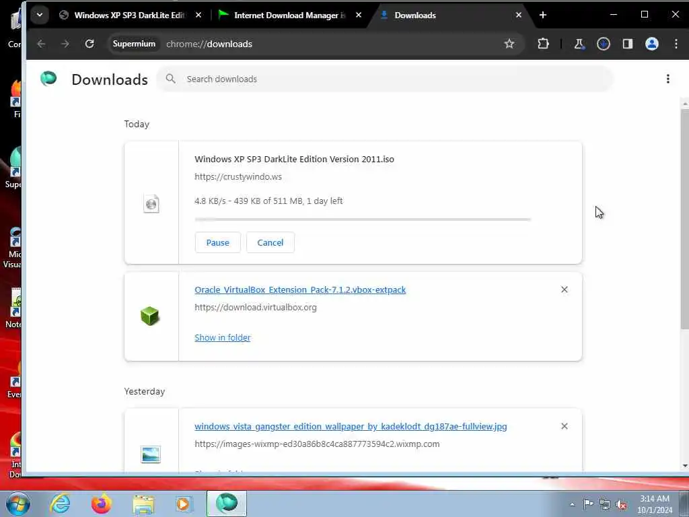Image resolution: width=689 pixels, height=517 pixels.
Task: Open the Windows Start orb
Action: (x=17, y=504)
